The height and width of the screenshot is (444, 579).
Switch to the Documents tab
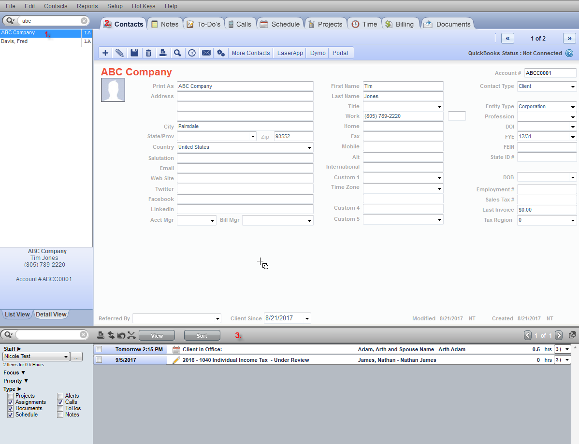click(448, 24)
